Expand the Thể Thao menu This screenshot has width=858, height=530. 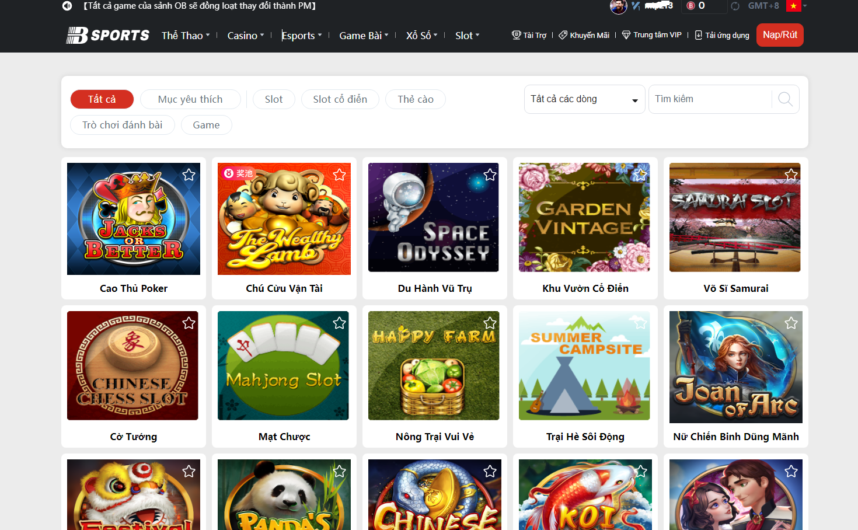[x=186, y=36]
